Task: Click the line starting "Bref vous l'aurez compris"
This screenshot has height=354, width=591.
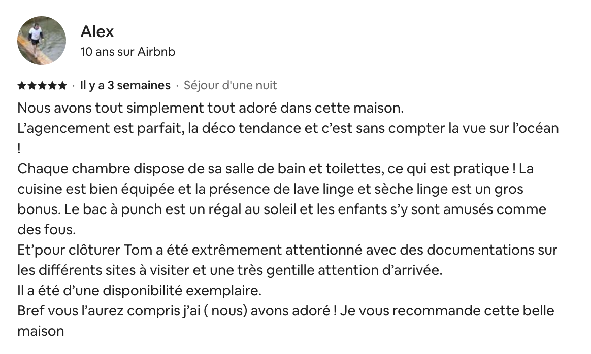Action: 285,311
